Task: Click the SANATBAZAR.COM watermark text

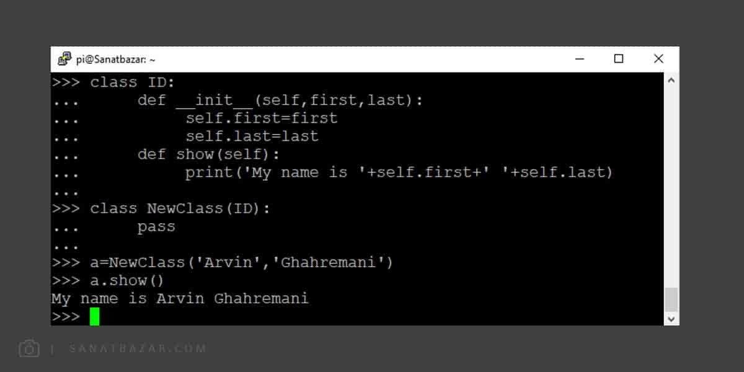Action: [138, 349]
